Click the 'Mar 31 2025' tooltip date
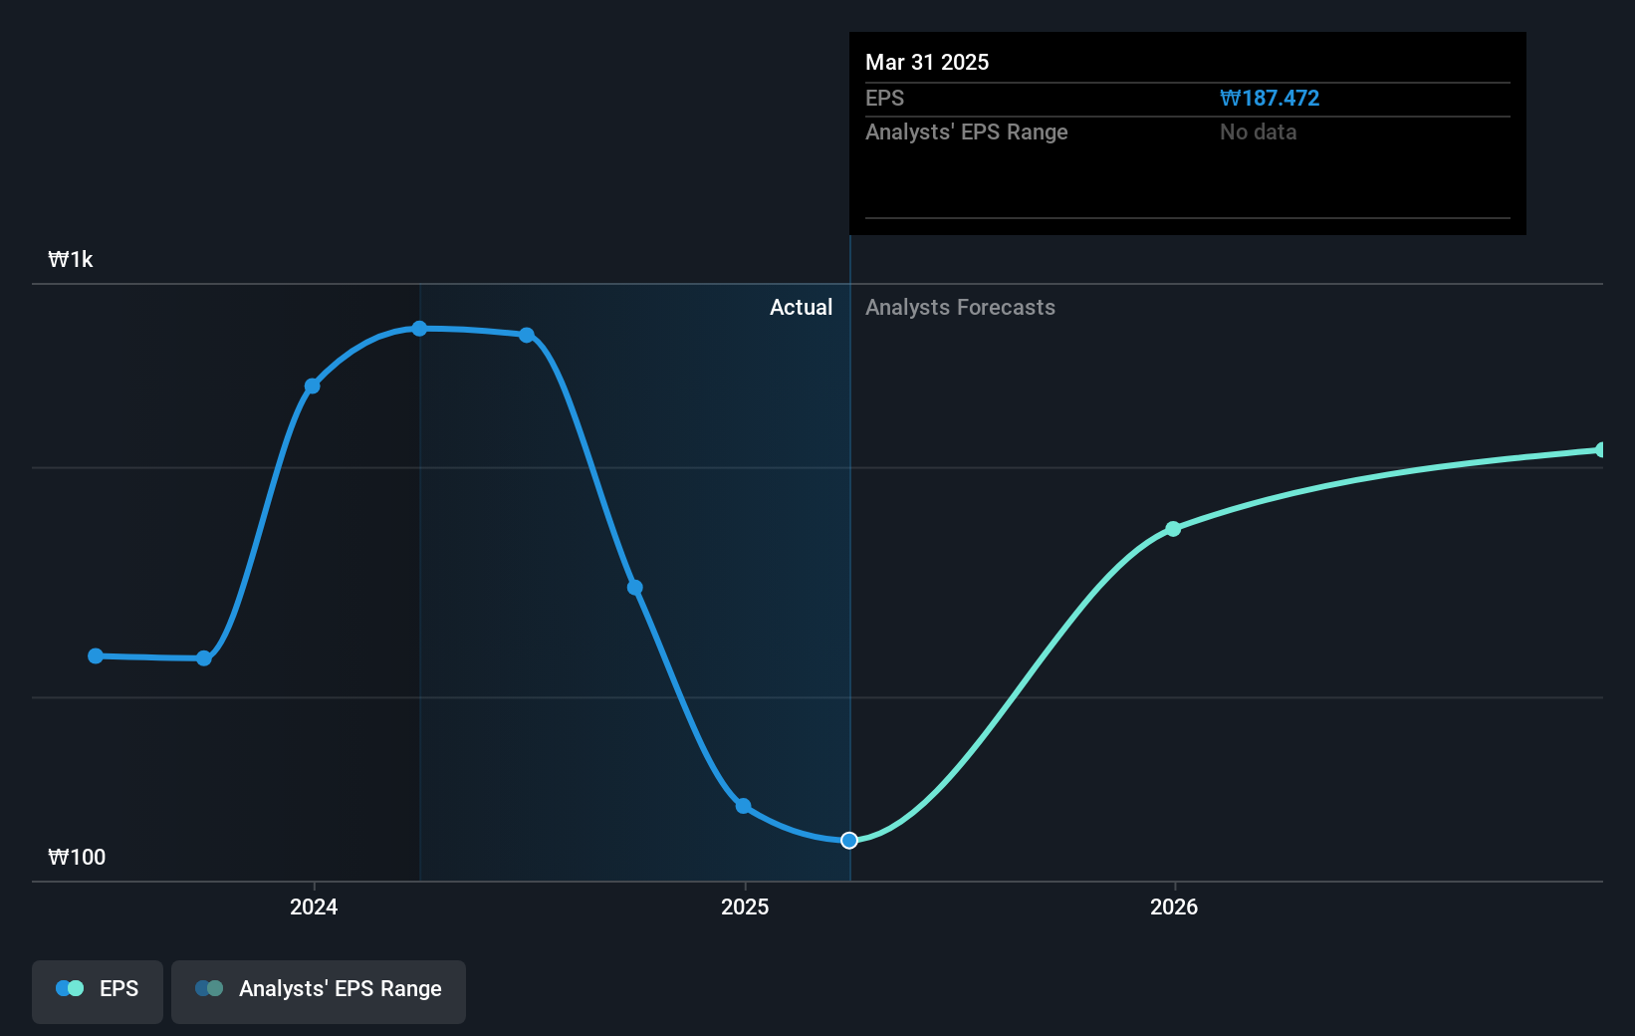 [927, 63]
